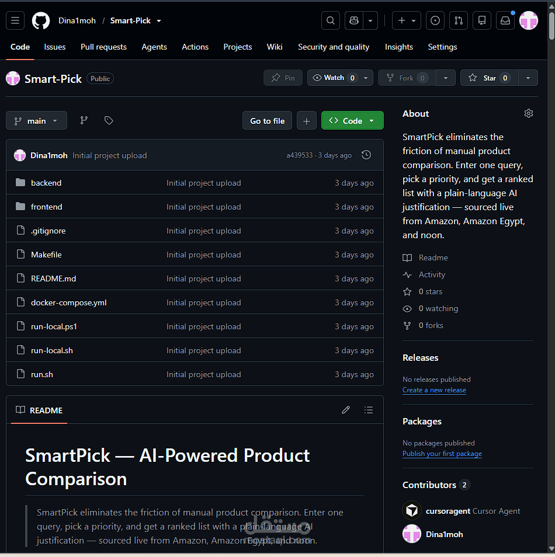Screen dimensions: 555x557
Task: Switch to the Insights tab
Action: (x=398, y=47)
